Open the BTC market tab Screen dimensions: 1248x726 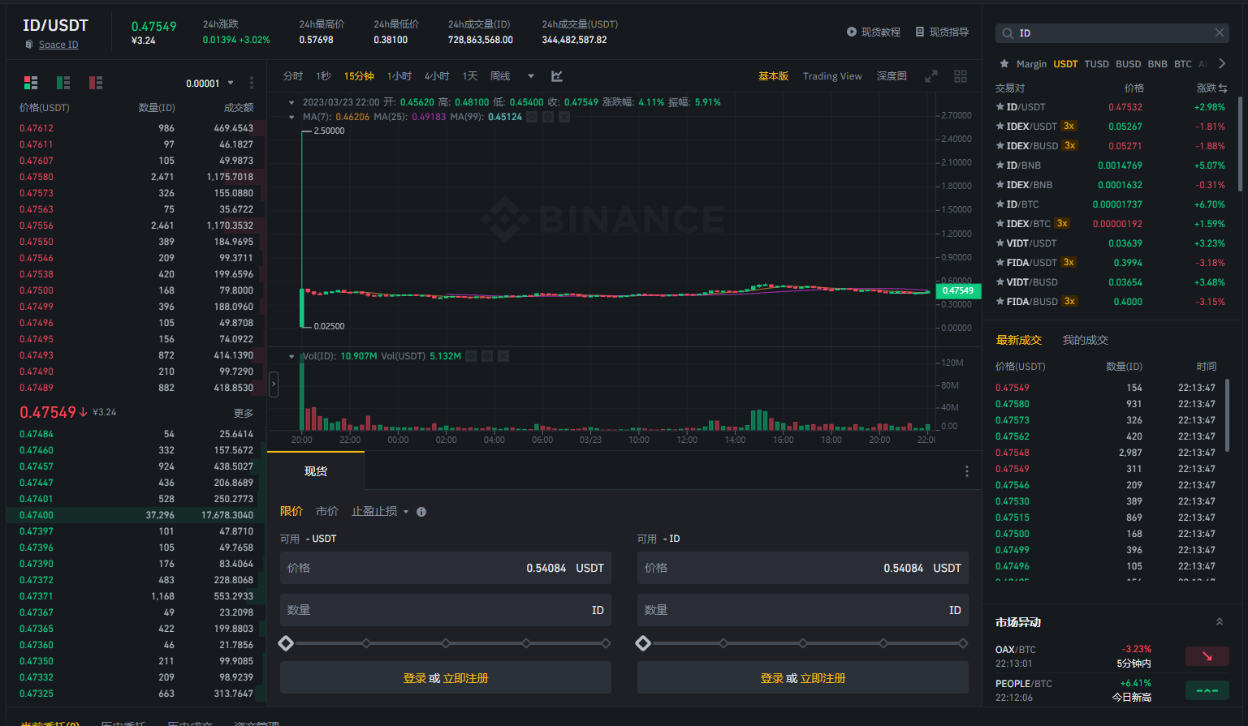click(x=1183, y=64)
